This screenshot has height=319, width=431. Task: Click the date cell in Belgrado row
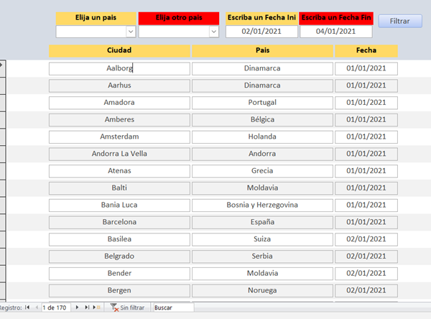pos(366,256)
